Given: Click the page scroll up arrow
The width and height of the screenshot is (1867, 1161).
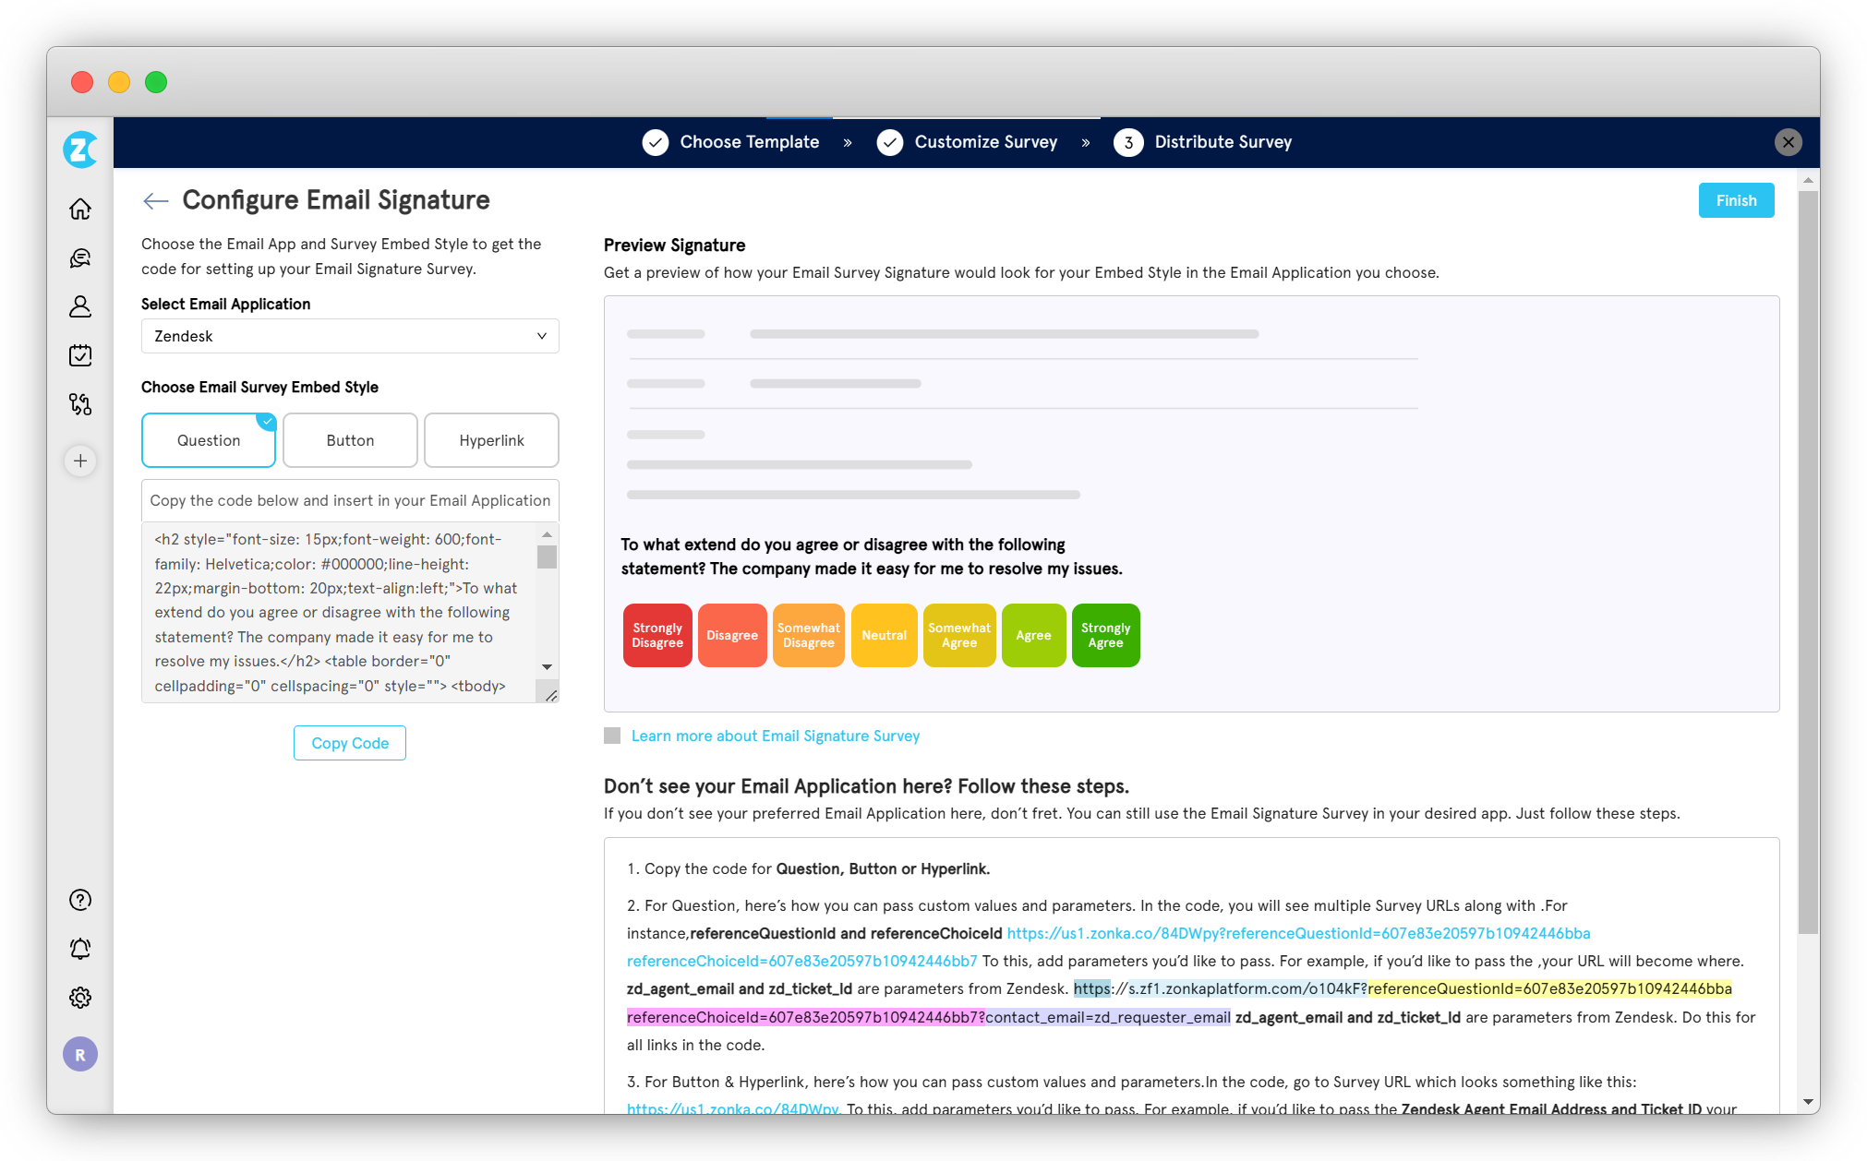Looking at the screenshot, I should (1808, 179).
